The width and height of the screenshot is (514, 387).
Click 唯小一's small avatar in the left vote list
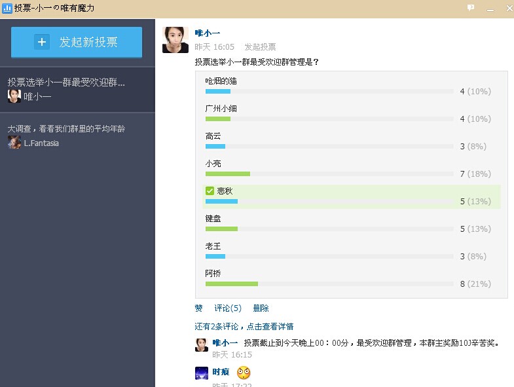pos(14,96)
